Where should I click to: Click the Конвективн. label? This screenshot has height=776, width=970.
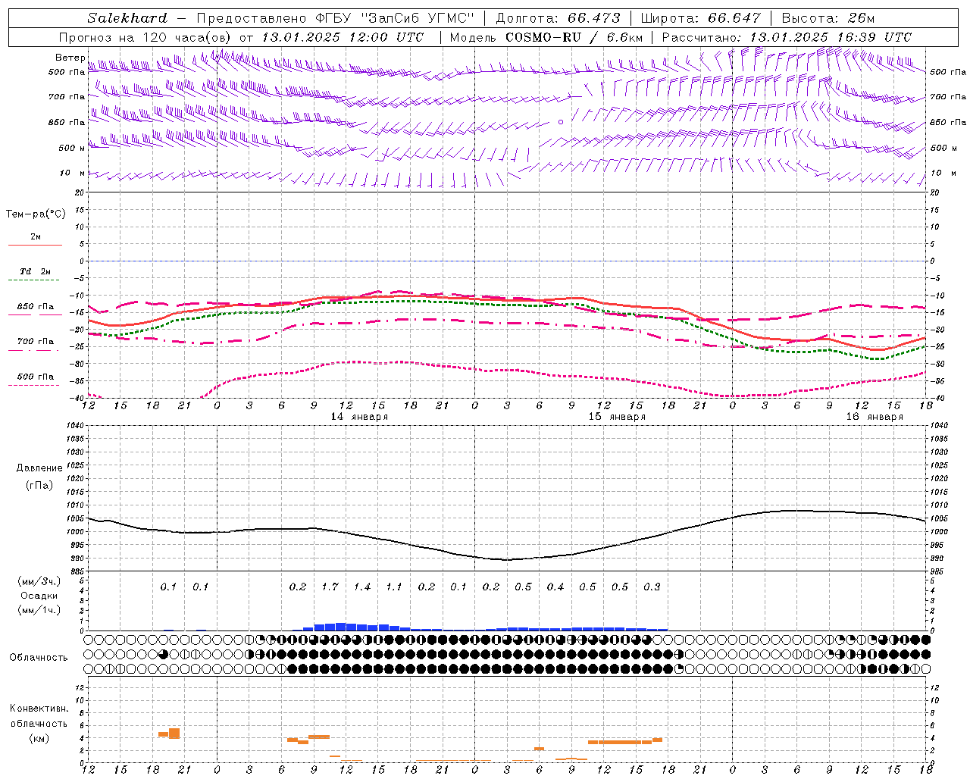tap(39, 709)
